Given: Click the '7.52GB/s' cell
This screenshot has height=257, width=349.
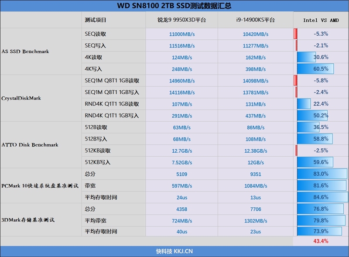Looking at the screenshot, I should 182,162.
